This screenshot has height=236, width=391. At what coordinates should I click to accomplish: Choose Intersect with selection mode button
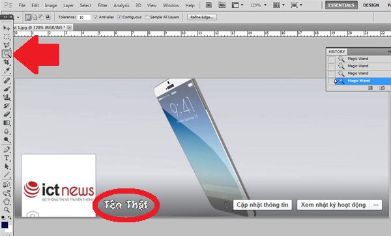(x=48, y=17)
